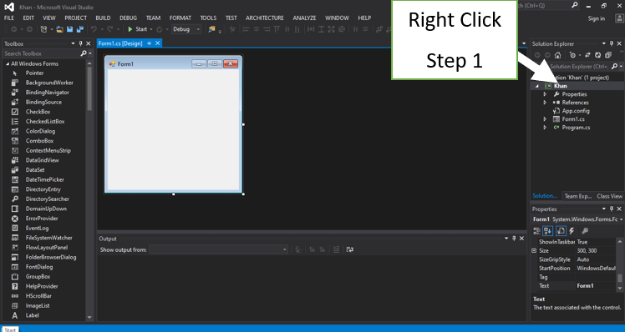Viewport: 625px width, 332px height.
Task: Open the FORMAT menu
Action: point(180,18)
